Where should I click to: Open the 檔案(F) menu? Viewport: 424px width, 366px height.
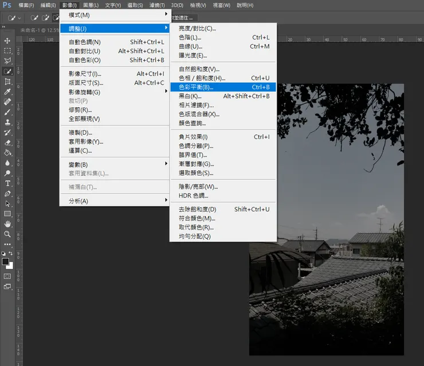tap(26, 5)
